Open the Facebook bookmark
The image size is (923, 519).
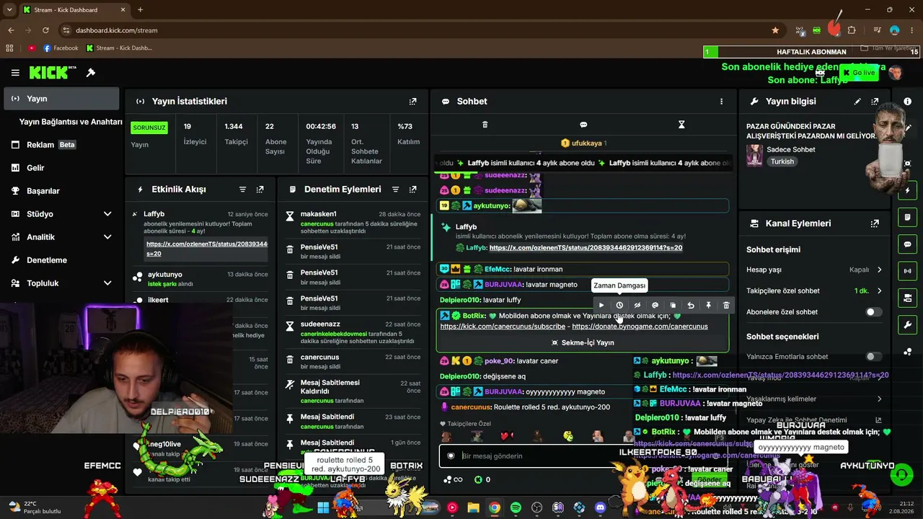point(61,48)
